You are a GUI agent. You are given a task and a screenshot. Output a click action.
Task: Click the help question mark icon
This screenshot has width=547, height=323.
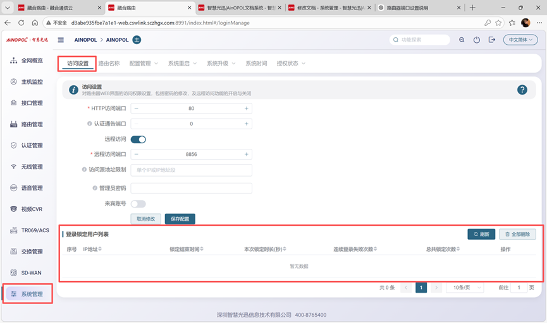pos(522,90)
